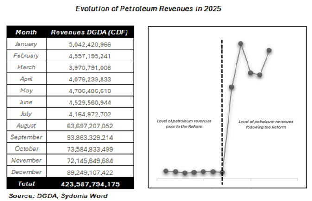Select January revenue value 5,042,420,966

(90, 44)
